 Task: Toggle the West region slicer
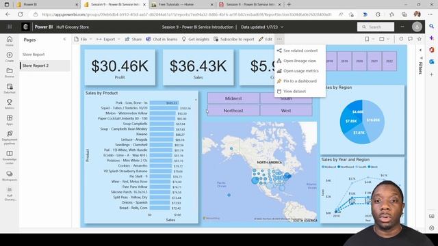click(286, 111)
